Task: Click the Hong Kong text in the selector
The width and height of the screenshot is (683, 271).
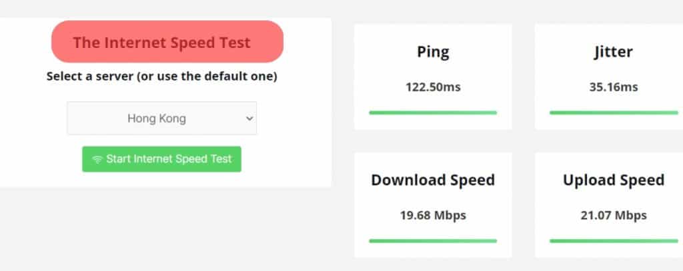Action: (157, 119)
